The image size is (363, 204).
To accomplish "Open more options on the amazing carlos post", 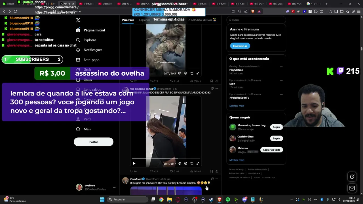I will click(217, 89).
